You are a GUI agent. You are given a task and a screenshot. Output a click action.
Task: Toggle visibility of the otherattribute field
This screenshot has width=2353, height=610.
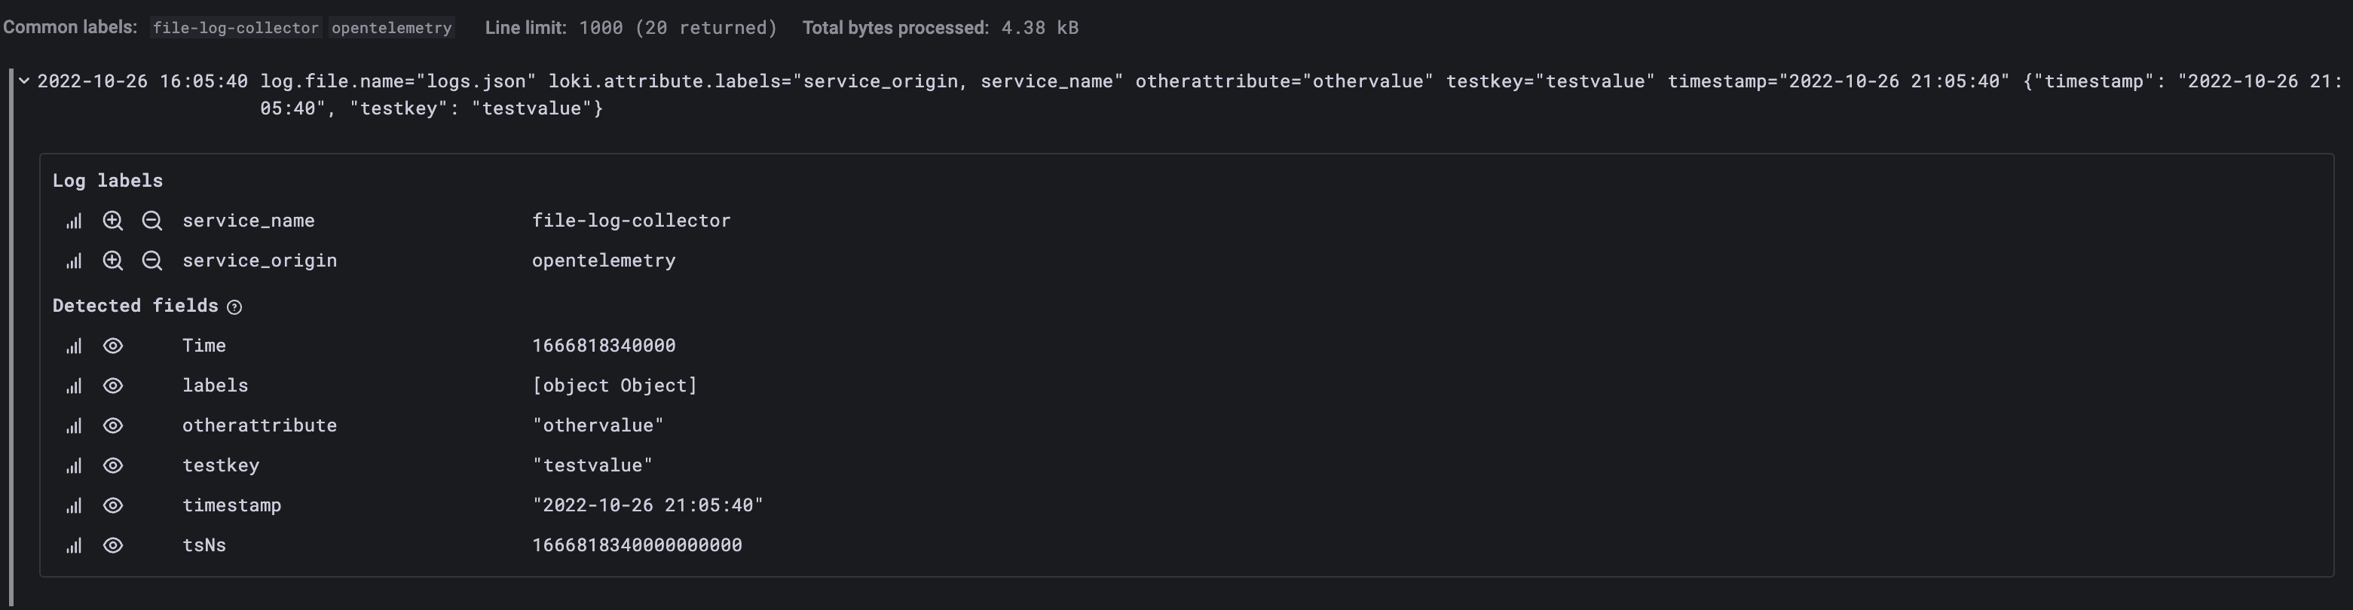pyautogui.click(x=112, y=425)
